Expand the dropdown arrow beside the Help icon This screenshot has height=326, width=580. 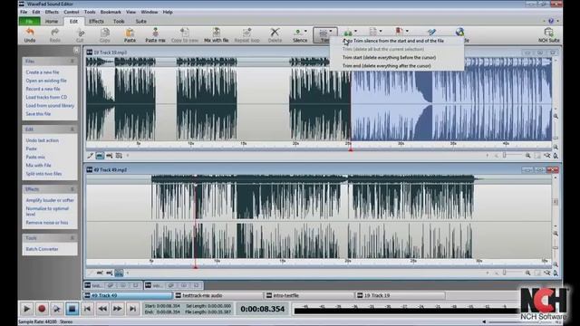pos(557,21)
